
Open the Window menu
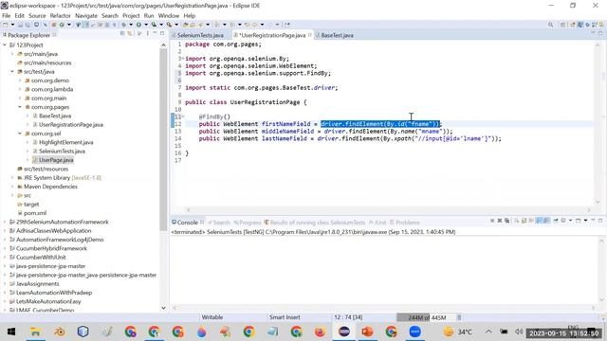point(169,15)
